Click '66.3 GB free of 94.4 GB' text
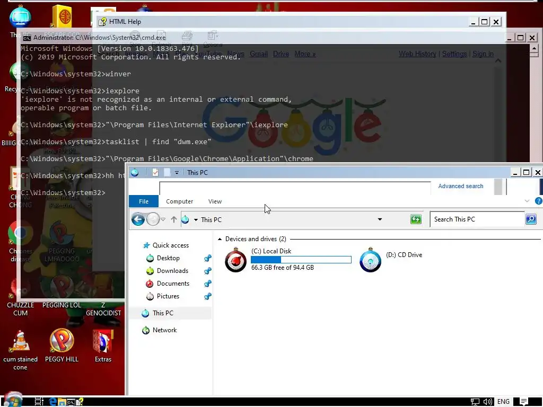Image resolution: width=543 pixels, height=407 pixels. (x=283, y=268)
